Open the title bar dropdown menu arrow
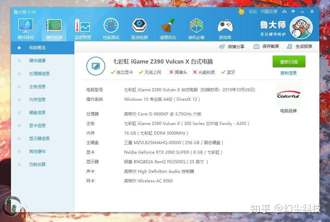Screen dimensions: 330x222 tap(293, 11)
